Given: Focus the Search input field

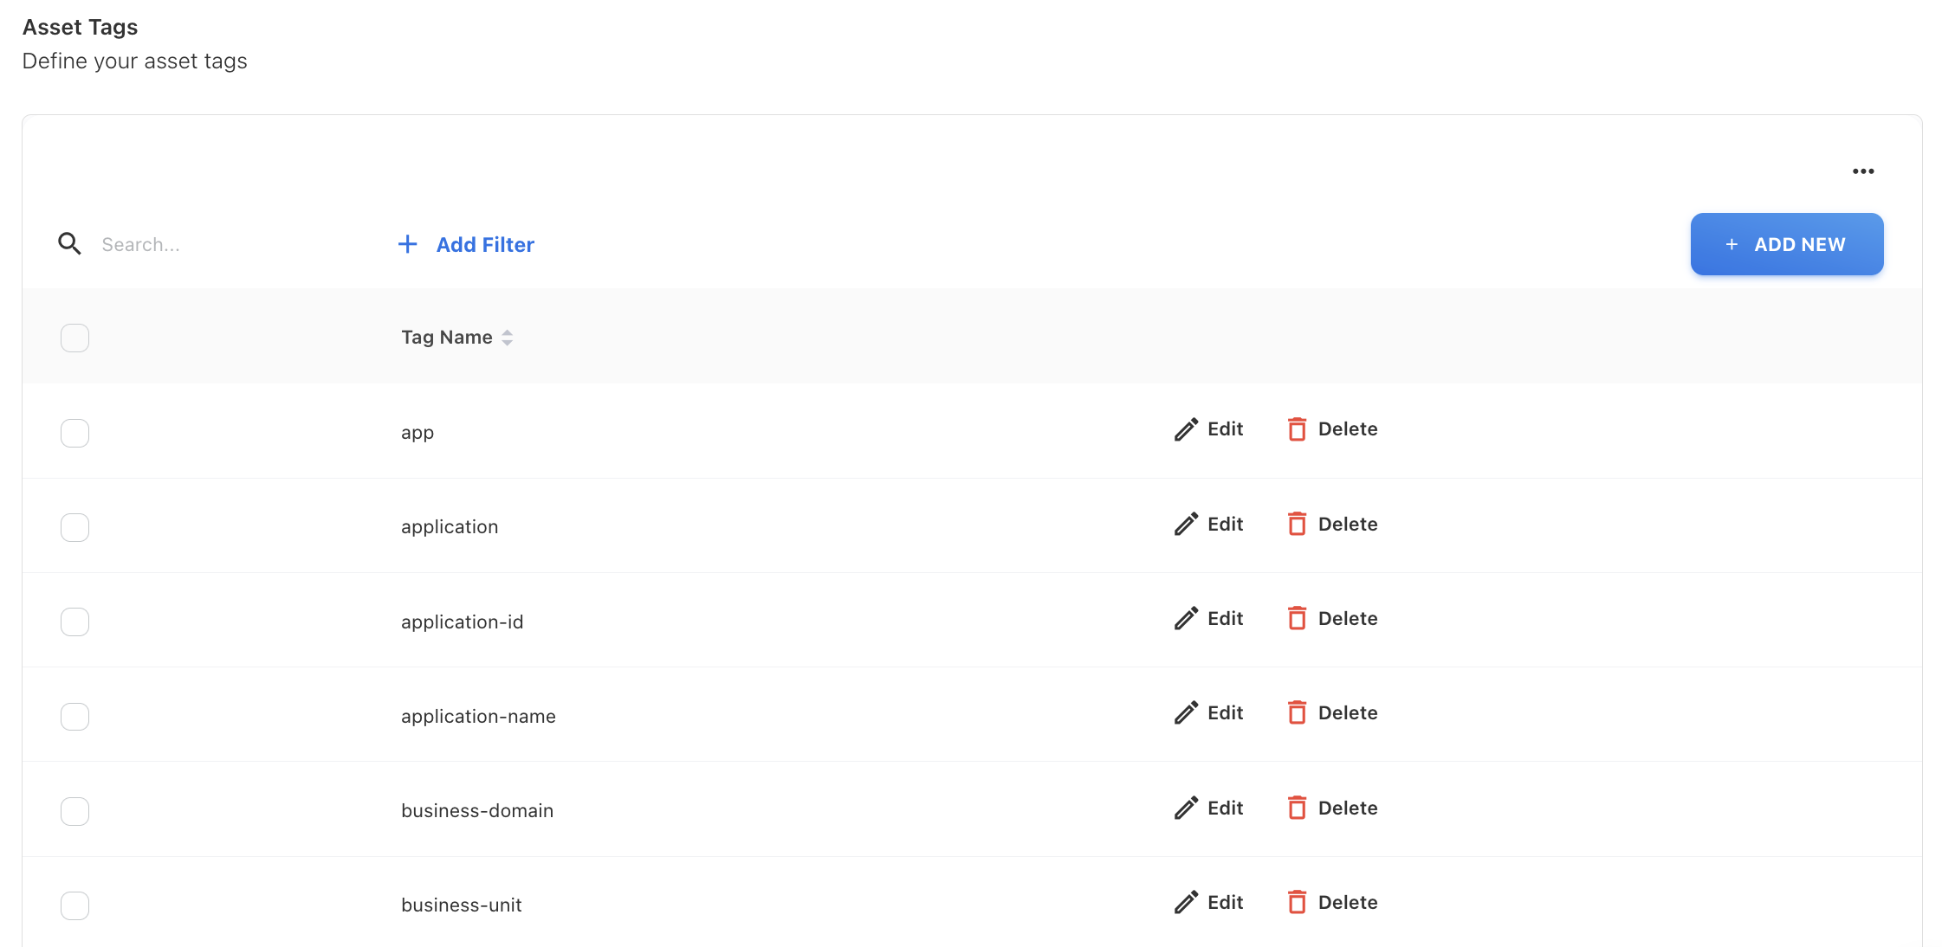Looking at the screenshot, I should tap(225, 245).
